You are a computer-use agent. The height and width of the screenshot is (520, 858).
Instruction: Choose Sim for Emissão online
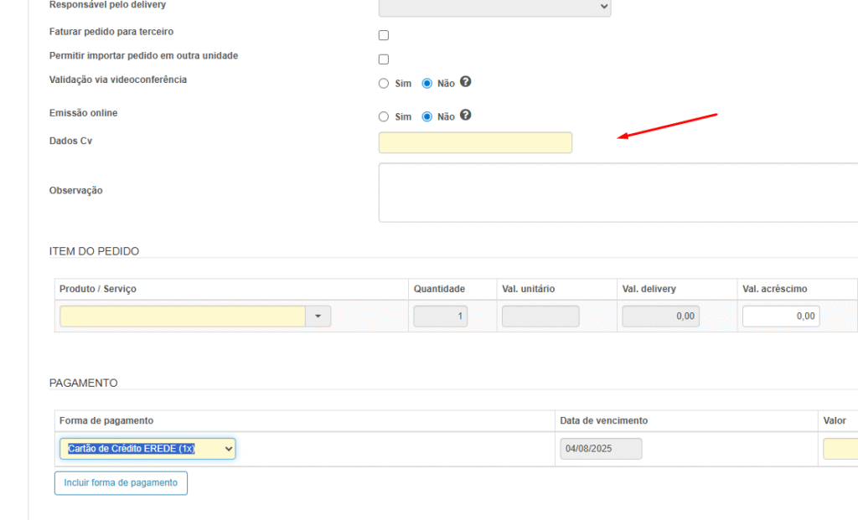tap(384, 117)
